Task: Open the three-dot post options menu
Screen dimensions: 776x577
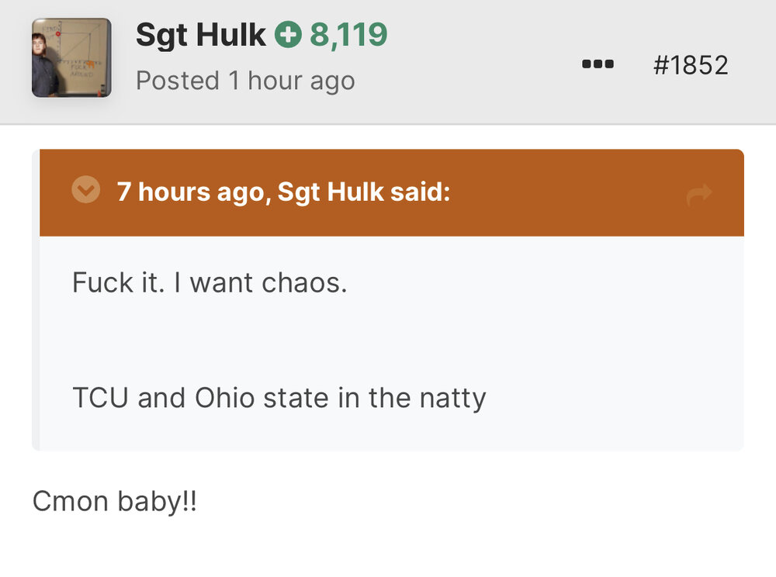Action: click(598, 64)
